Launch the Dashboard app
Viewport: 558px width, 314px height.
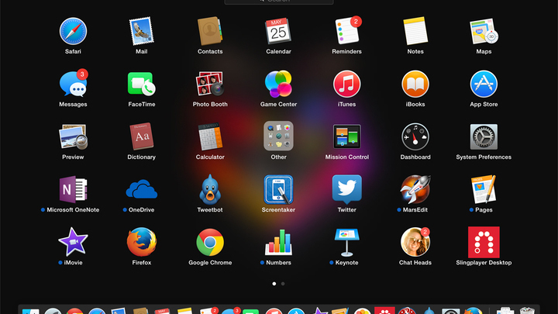tap(415, 136)
